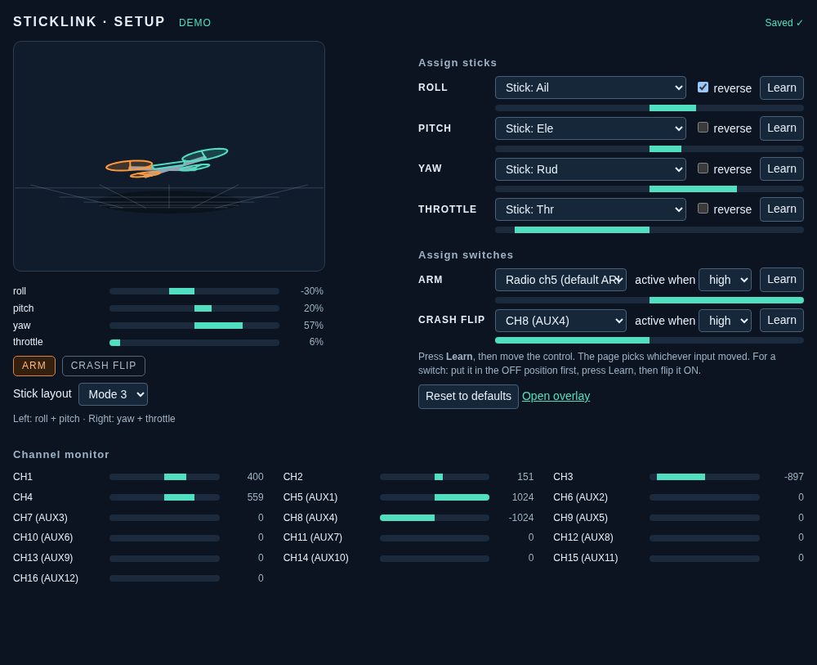Toggle the orange ARM indicator button
This screenshot has height=665, width=817.
tap(33, 366)
